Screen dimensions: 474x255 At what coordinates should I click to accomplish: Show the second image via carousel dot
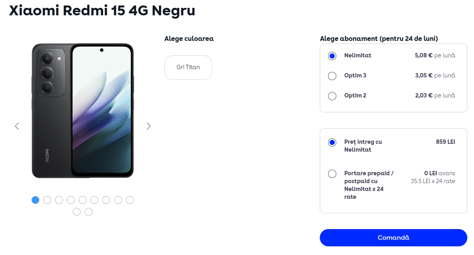click(47, 200)
